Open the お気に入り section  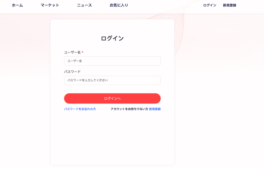click(118, 5)
